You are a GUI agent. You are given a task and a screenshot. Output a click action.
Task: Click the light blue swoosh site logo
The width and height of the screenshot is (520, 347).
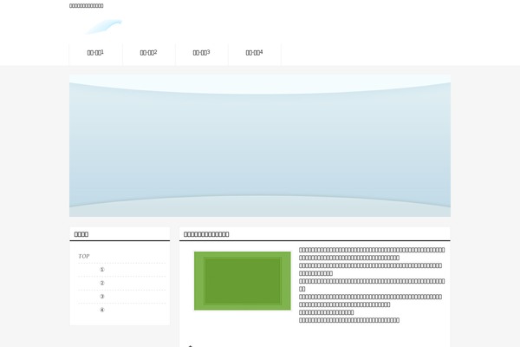pos(103,27)
